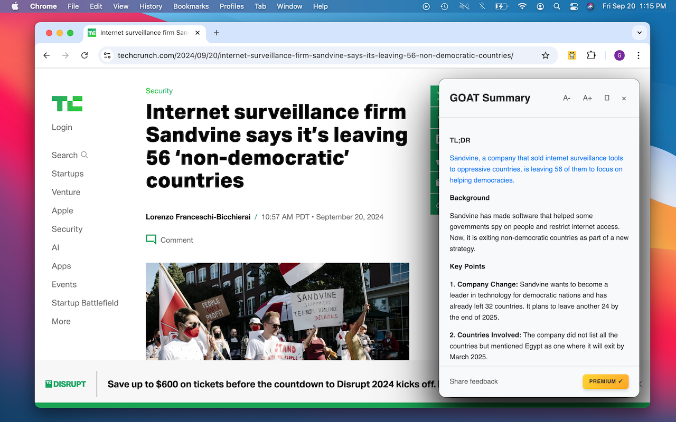
Task: Open the Belarus protest article image
Action: [x=277, y=311]
